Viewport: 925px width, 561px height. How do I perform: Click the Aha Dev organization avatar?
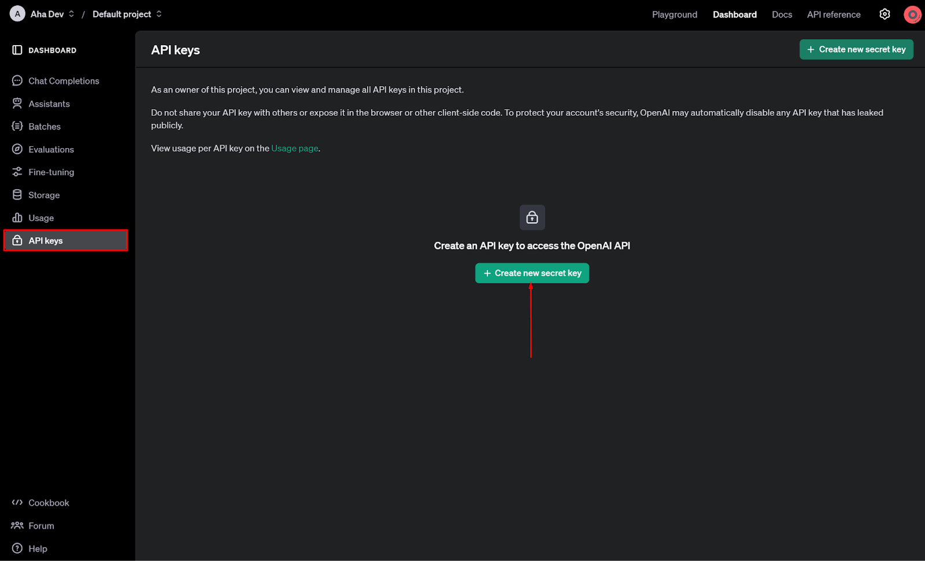(17, 14)
